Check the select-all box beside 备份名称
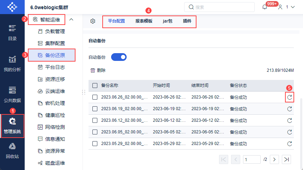303x170 pixels. coord(95,86)
